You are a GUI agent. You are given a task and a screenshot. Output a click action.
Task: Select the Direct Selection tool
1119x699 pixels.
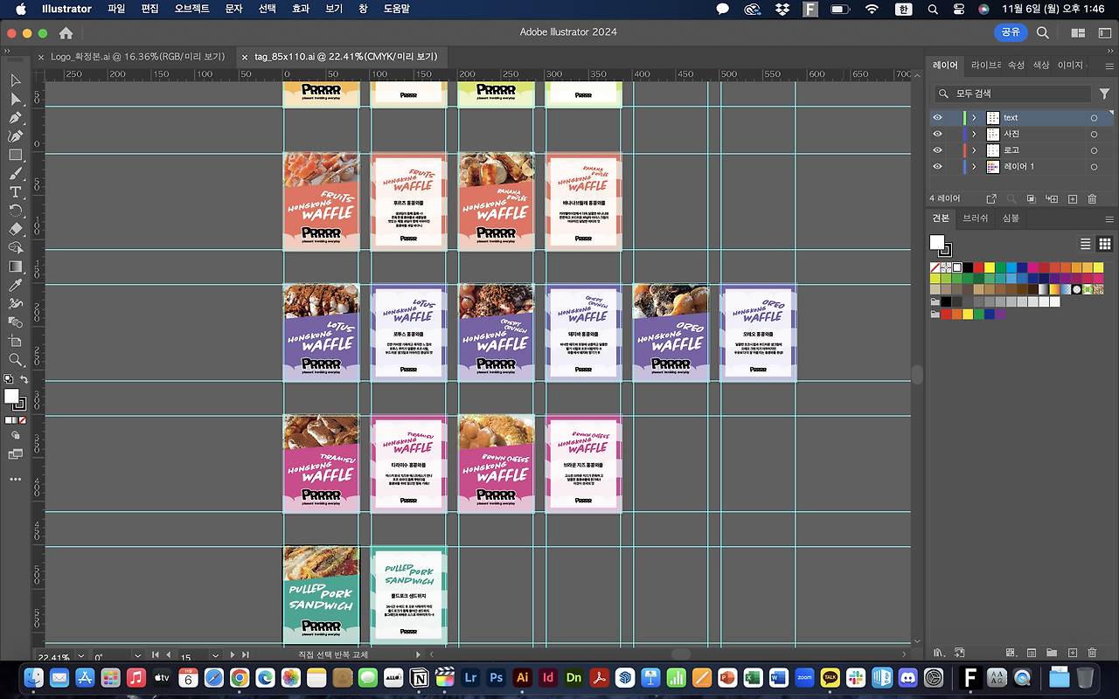(16, 99)
